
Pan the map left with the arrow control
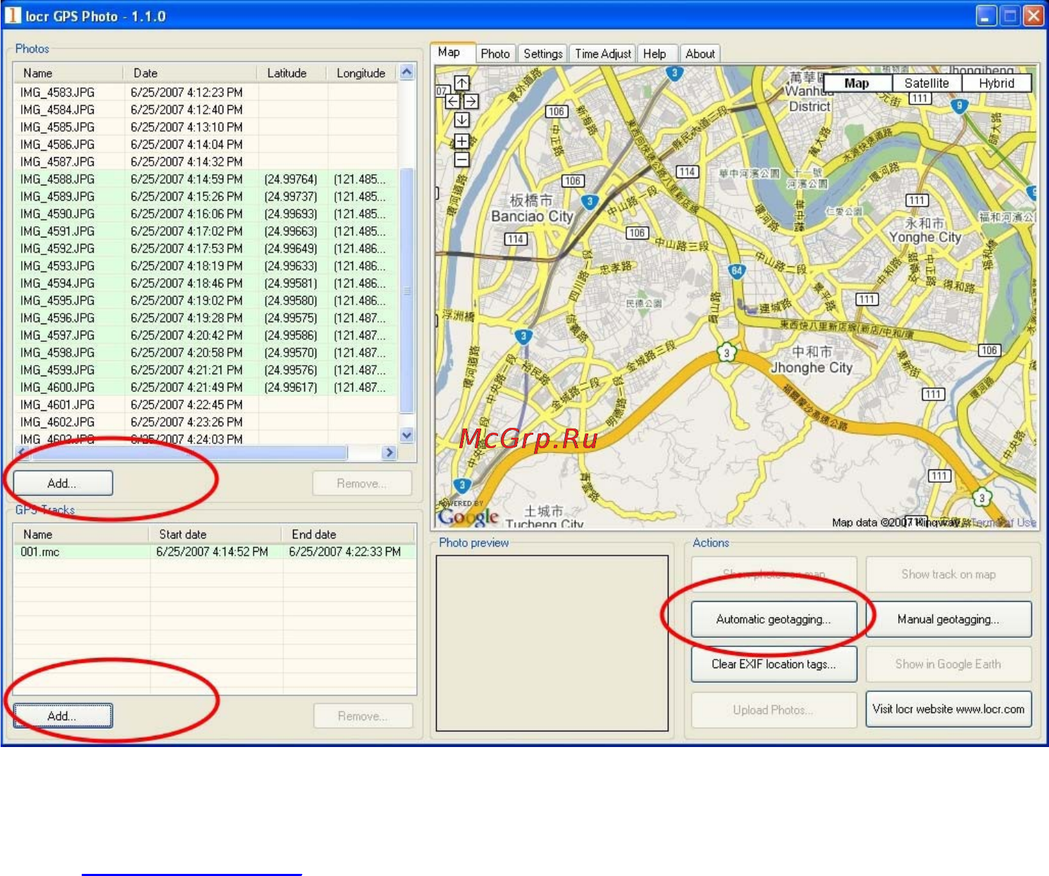point(452,101)
